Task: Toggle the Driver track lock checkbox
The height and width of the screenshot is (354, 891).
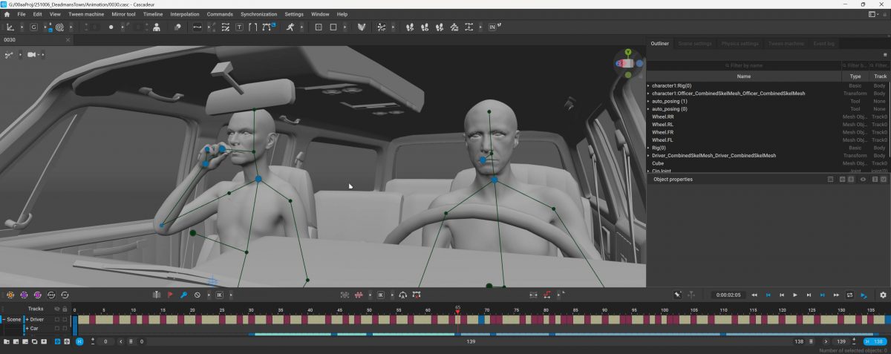Action: pos(65,319)
